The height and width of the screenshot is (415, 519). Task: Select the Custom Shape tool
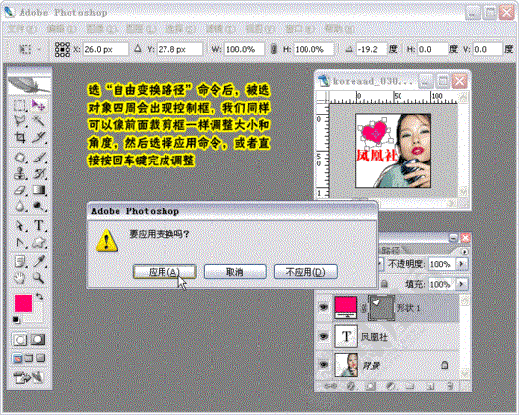click(39, 243)
